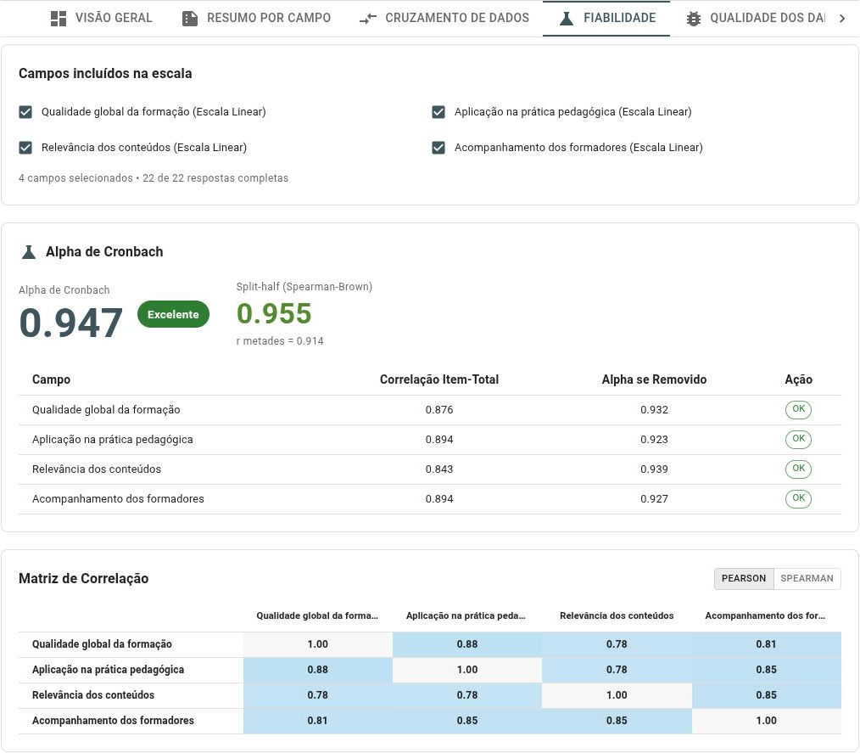Screen dimensions: 860x753
Task: Click the green Excelente badge
Action: (x=173, y=314)
